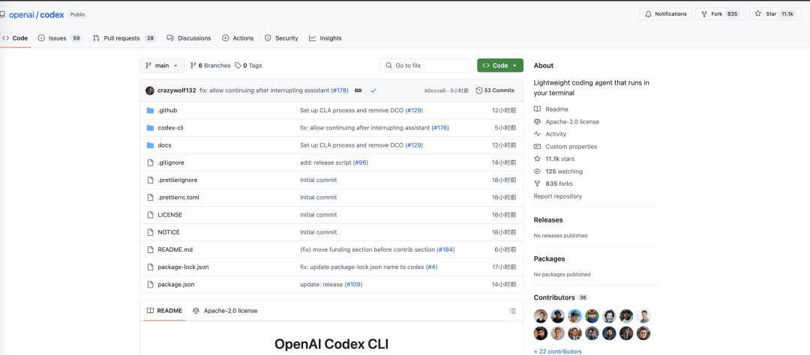Open the .gitignore file
Screen dimensions: 810x355
pos(170,163)
